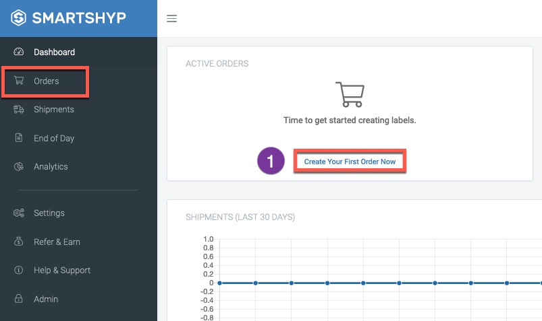Click the SmartShyp hexagon logo icon
The image size is (542, 321).
(18, 17)
